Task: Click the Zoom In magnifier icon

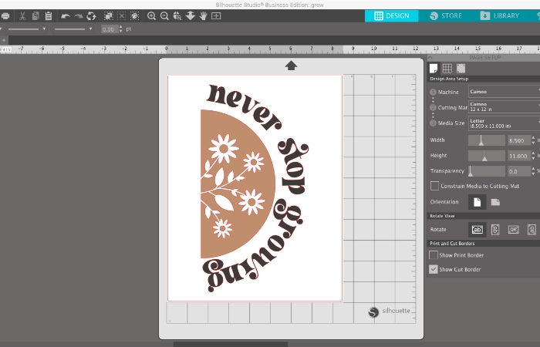Action: pyautogui.click(x=151, y=15)
